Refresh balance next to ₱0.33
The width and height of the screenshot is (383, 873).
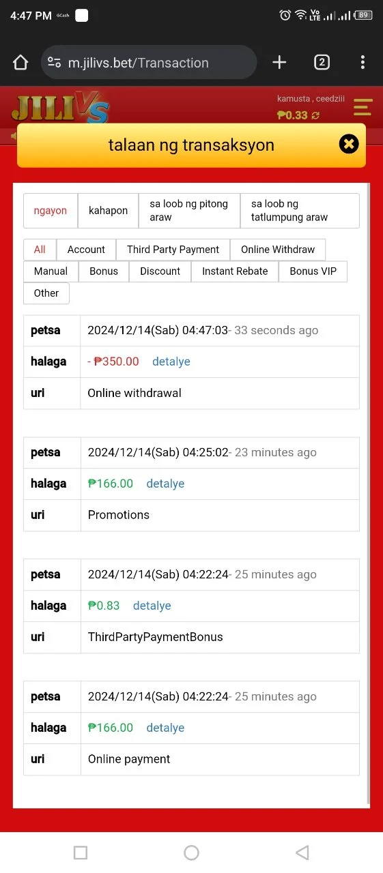[x=315, y=115]
